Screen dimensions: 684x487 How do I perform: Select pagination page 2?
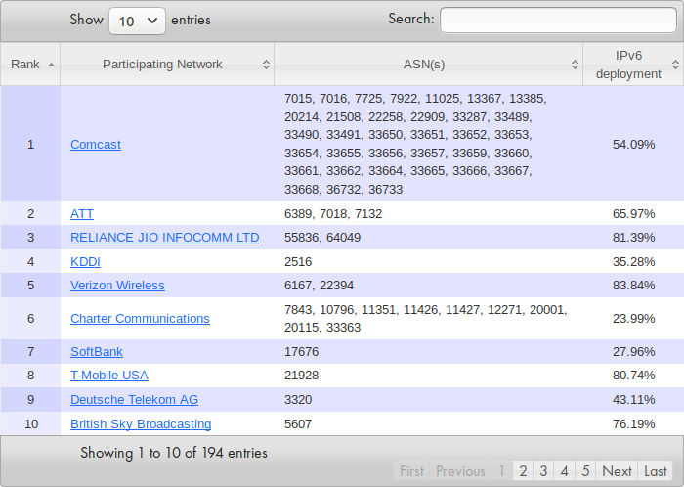pyautogui.click(x=523, y=471)
